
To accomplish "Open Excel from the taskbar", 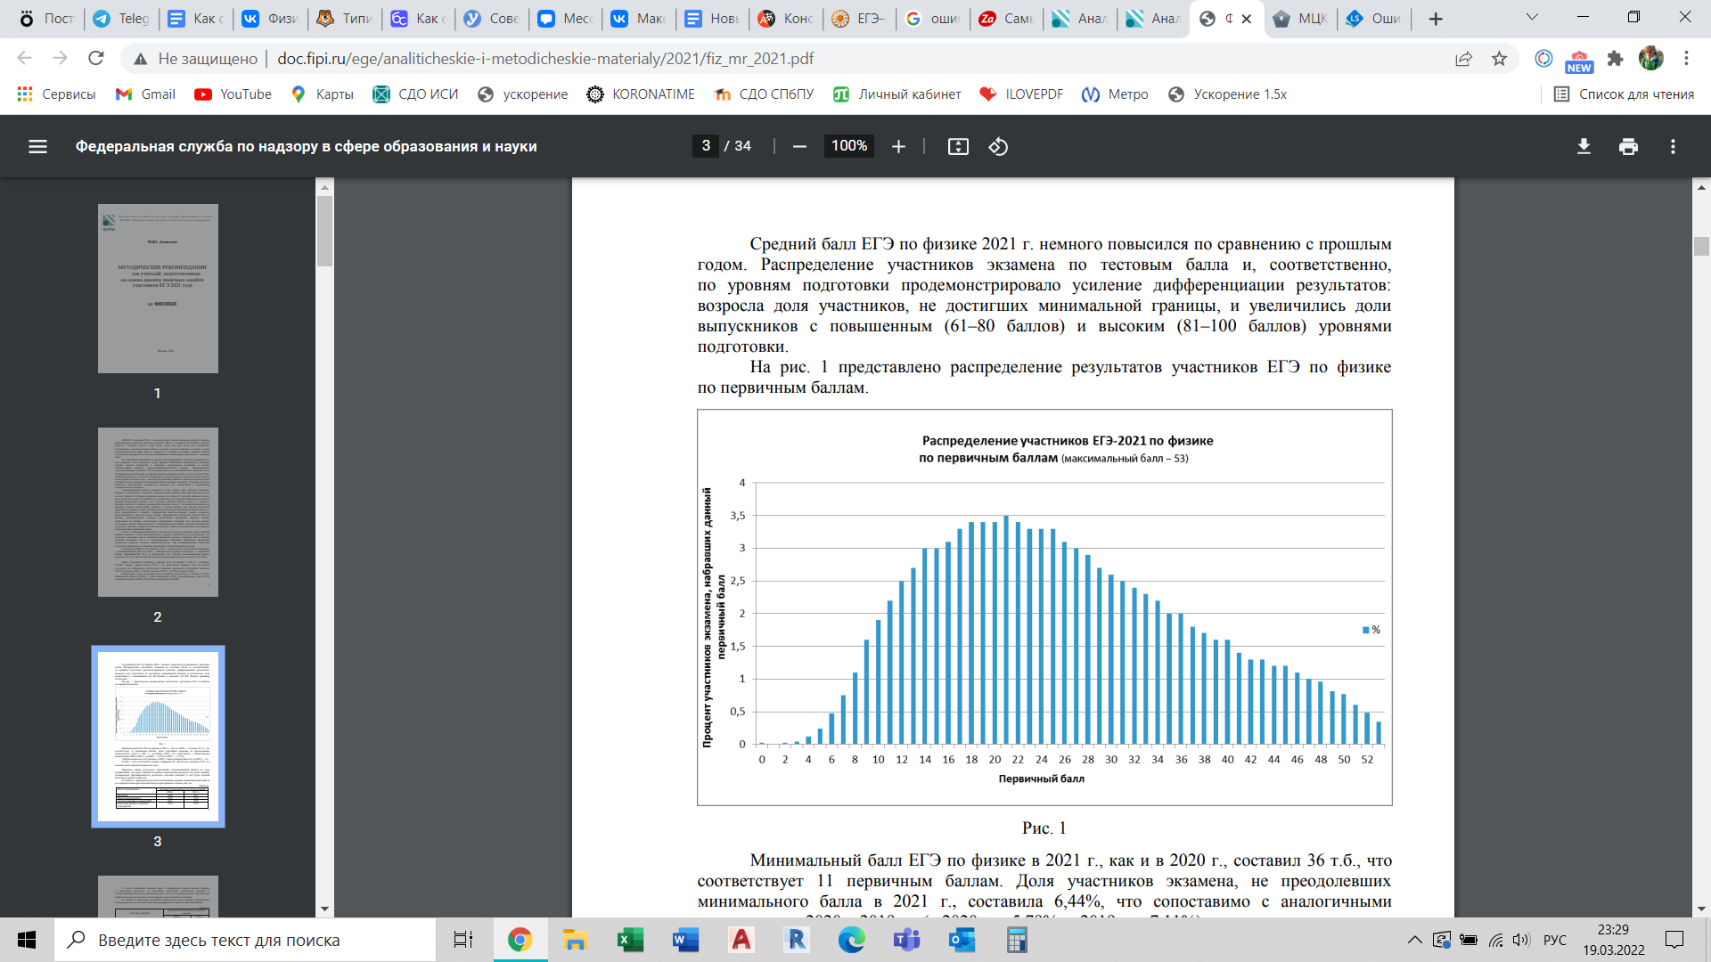I will [630, 940].
